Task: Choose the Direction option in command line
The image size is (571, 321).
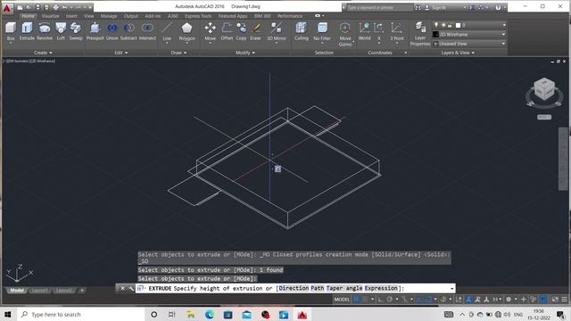Action: point(294,288)
